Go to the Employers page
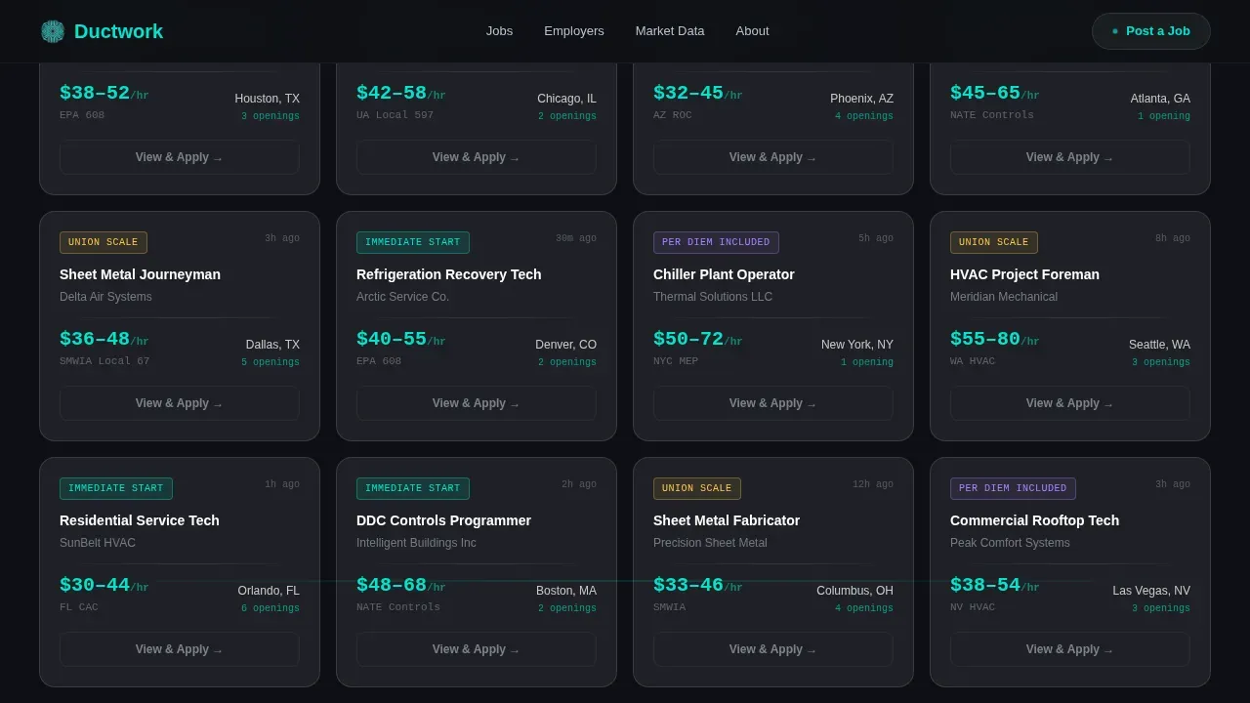The image size is (1250, 703). [574, 31]
